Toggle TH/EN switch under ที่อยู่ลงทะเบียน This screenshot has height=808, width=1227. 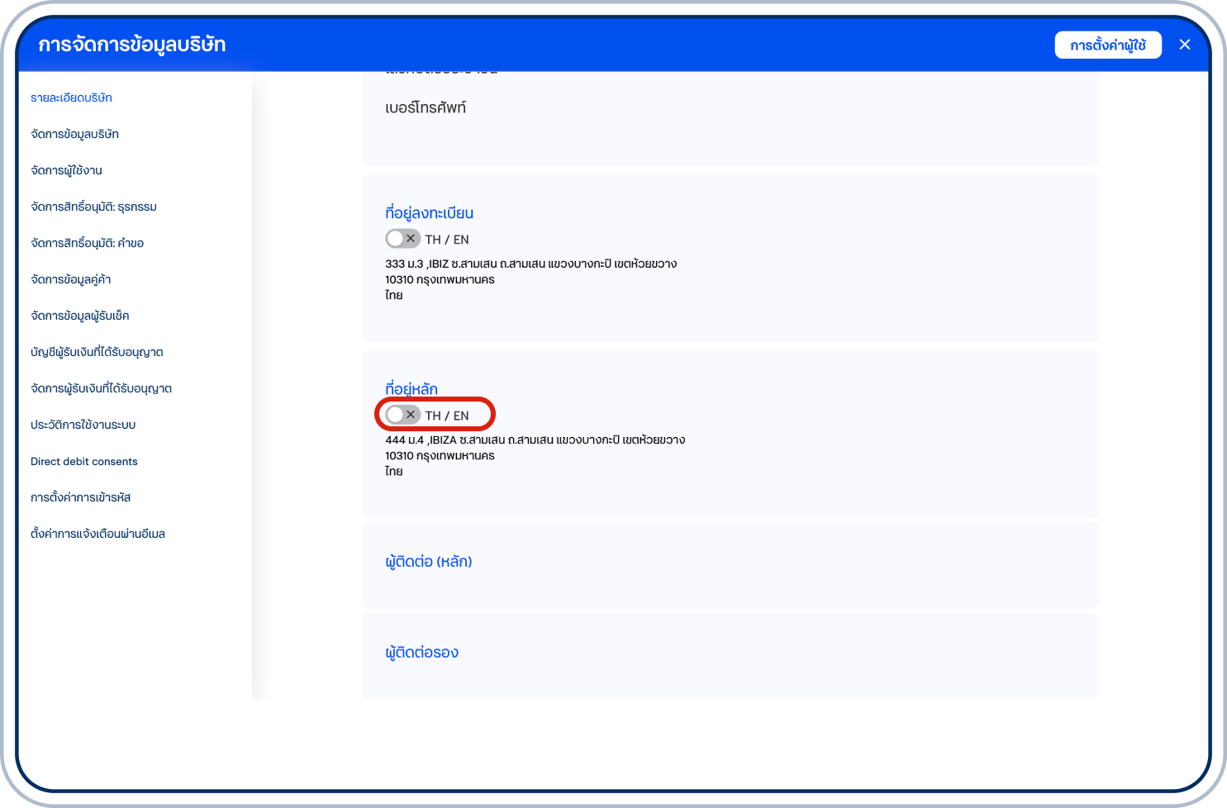click(402, 239)
